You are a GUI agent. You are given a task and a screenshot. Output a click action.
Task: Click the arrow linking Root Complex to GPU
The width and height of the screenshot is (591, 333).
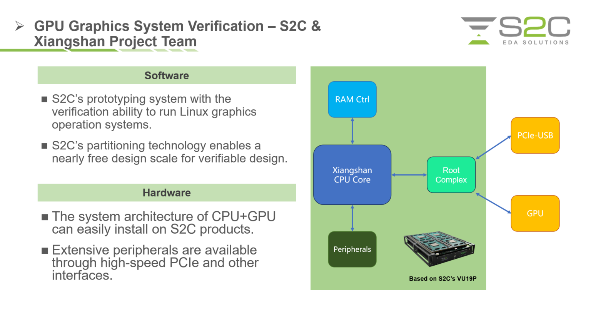492,204
